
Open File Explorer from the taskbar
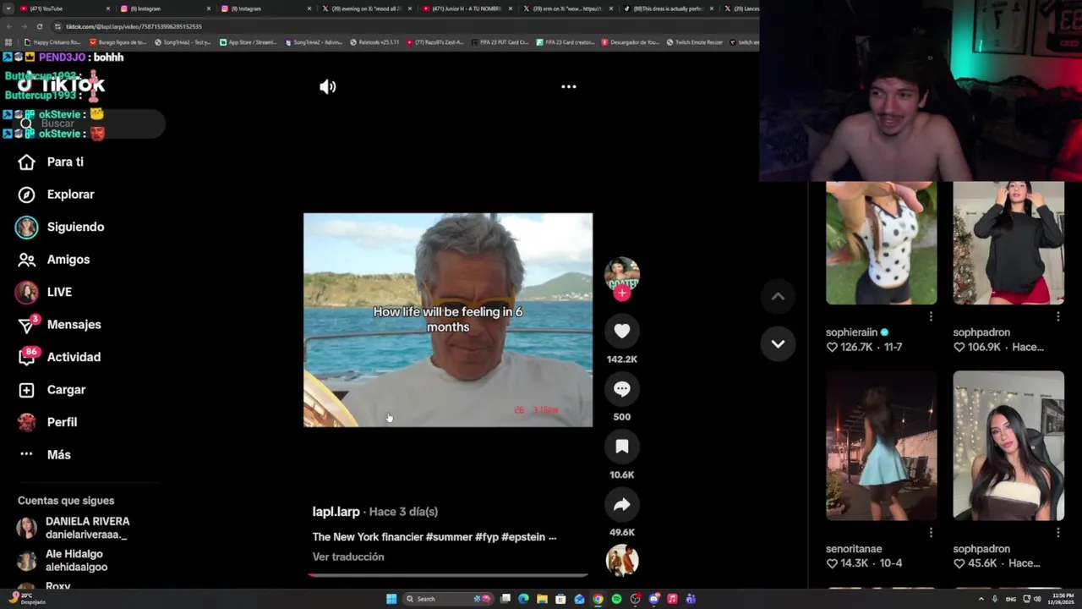coord(542,599)
